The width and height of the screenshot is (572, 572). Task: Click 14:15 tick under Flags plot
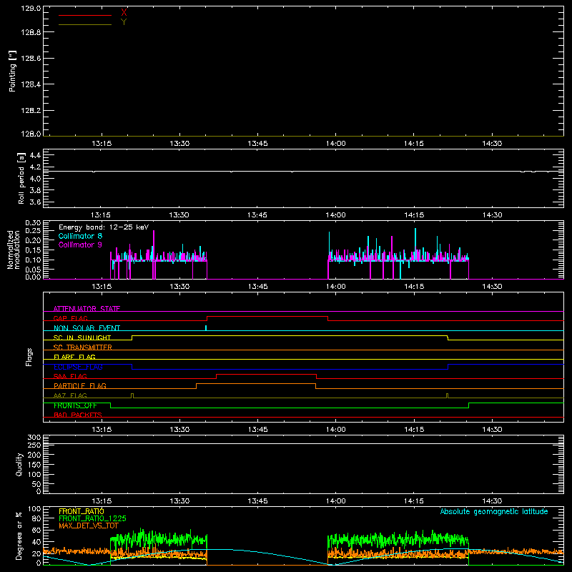pos(414,430)
